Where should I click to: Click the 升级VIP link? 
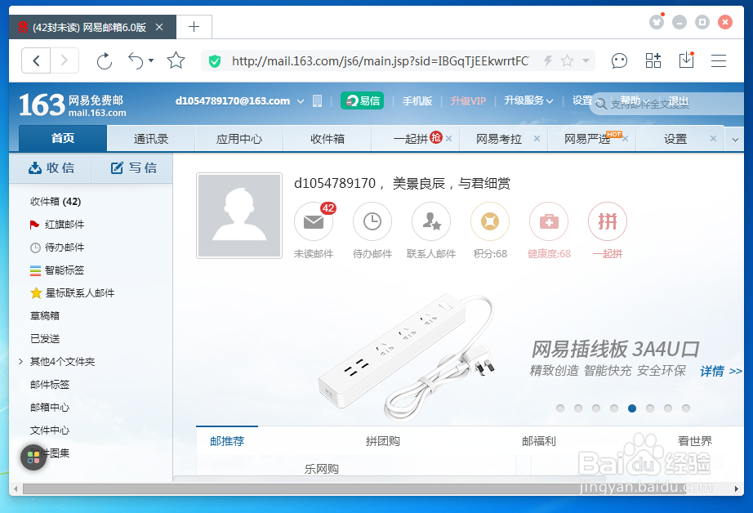point(468,100)
